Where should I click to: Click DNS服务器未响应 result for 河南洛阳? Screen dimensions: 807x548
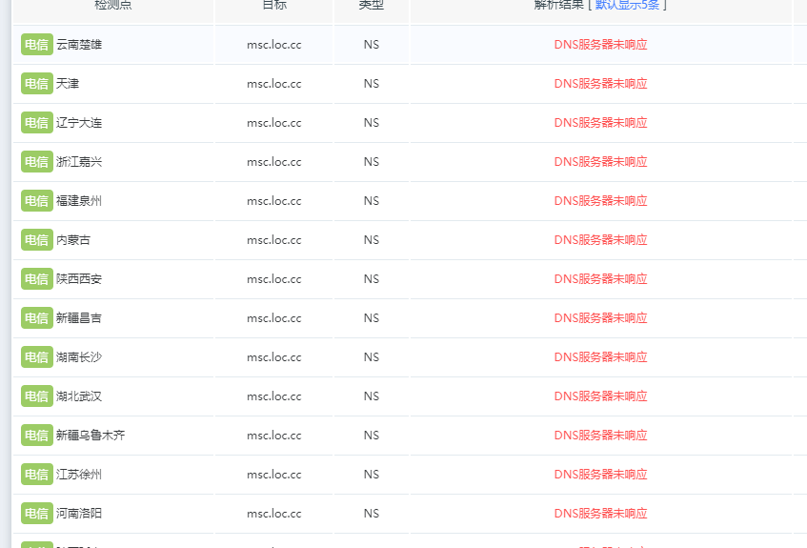(600, 514)
